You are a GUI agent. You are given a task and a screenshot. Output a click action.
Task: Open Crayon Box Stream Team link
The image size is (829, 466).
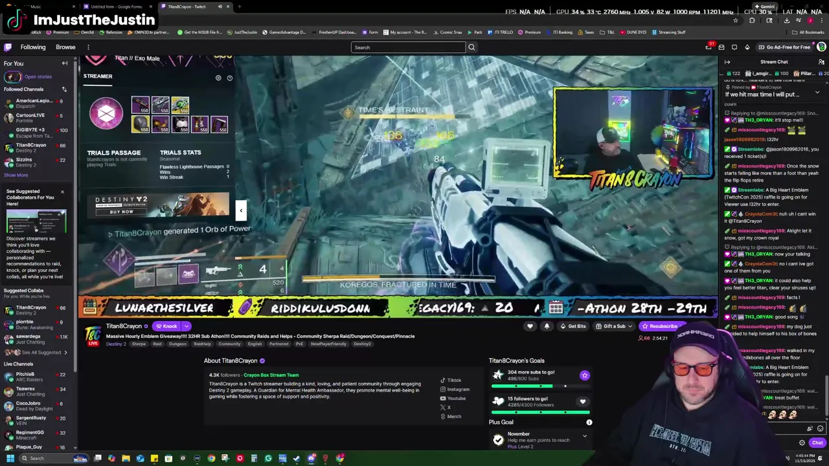[x=271, y=375]
